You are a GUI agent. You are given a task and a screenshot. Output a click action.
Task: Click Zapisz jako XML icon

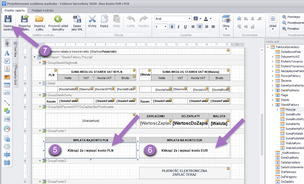[x=76, y=19]
